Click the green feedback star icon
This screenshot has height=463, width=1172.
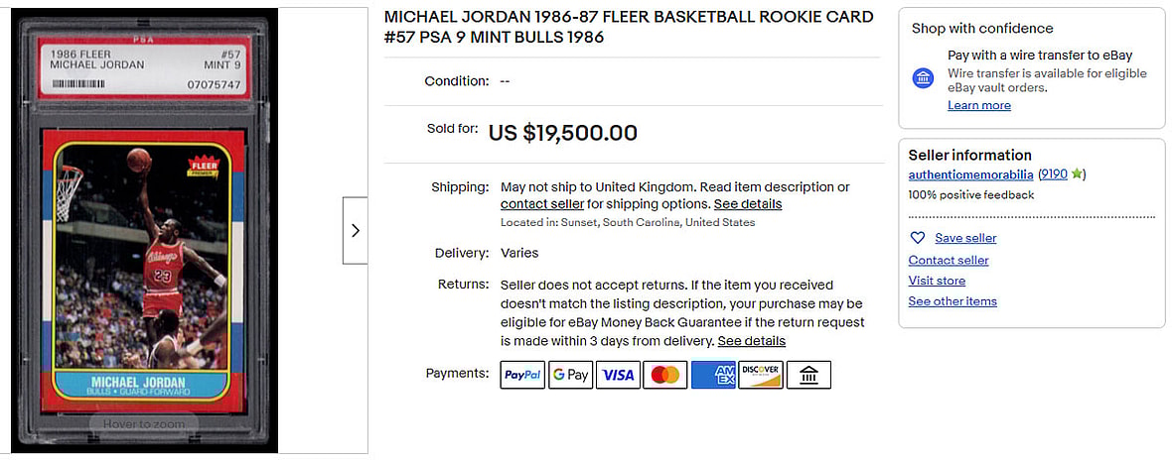pos(1077,174)
